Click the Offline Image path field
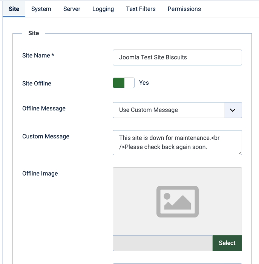Viewport: 259px width, 264px height. (162, 243)
